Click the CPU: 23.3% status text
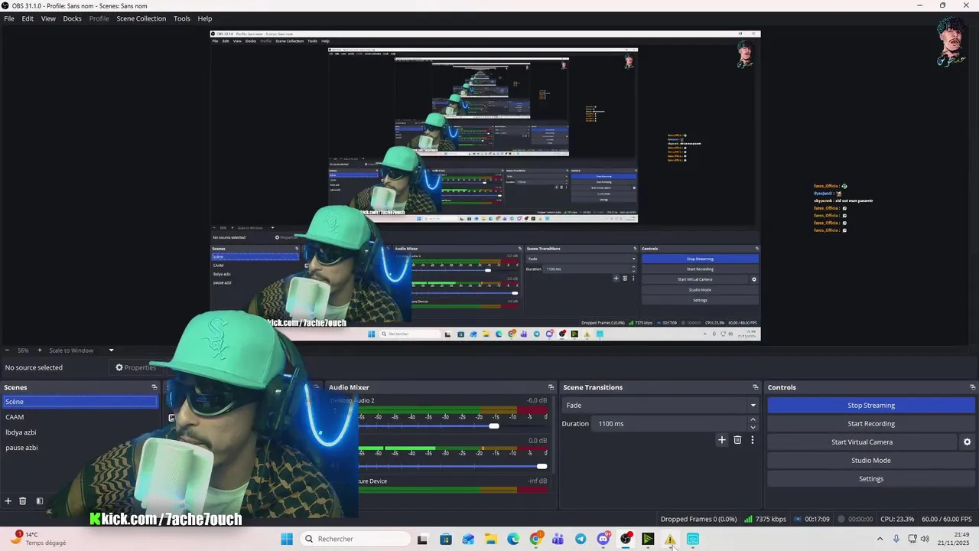The width and height of the screenshot is (979, 551). click(x=897, y=519)
